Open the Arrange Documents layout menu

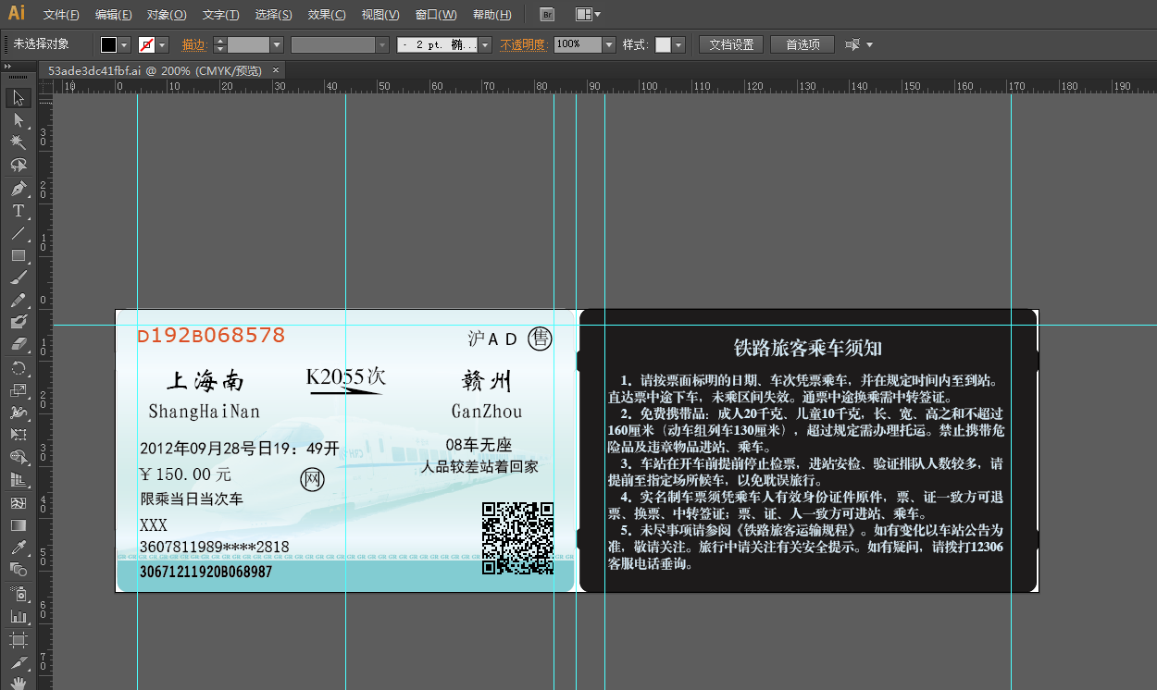point(588,15)
